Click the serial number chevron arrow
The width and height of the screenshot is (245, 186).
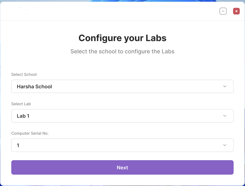[x=225, y=145]
